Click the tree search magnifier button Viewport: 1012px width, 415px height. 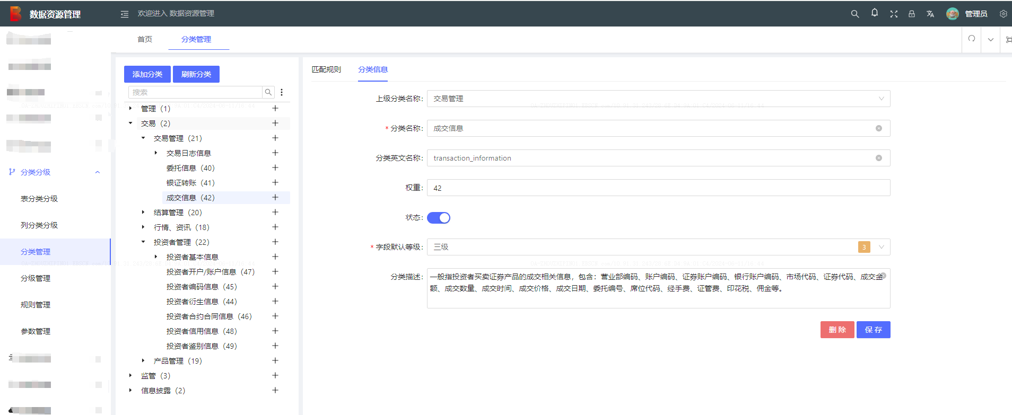(x=268, y=92)
